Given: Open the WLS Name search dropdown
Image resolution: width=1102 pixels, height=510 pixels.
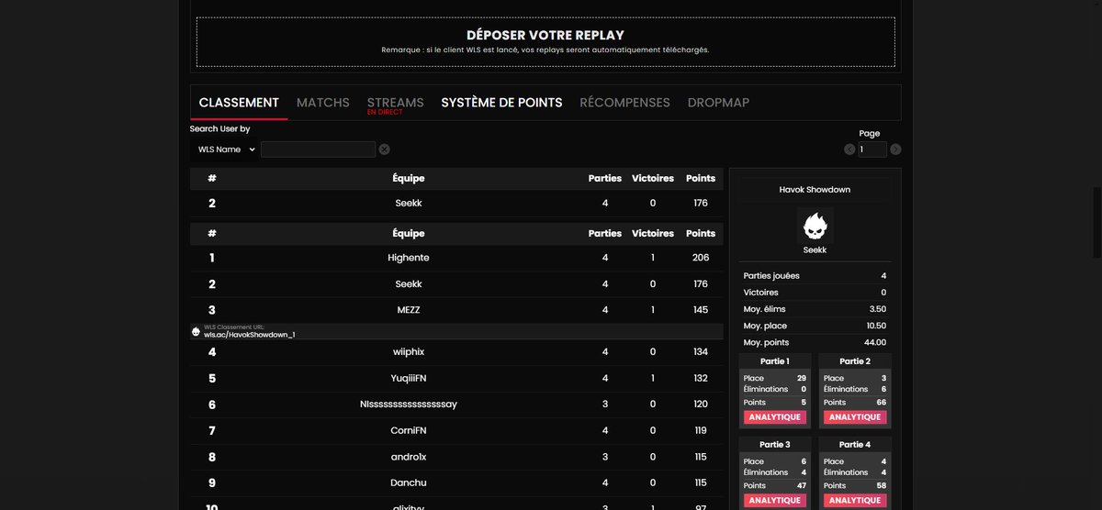Looking at the screenshot, I should 224,150.
